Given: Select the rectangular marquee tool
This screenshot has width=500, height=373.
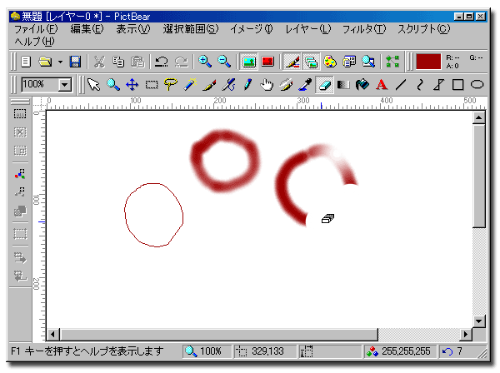Looking at the screenshot, I should coord(152,85).
